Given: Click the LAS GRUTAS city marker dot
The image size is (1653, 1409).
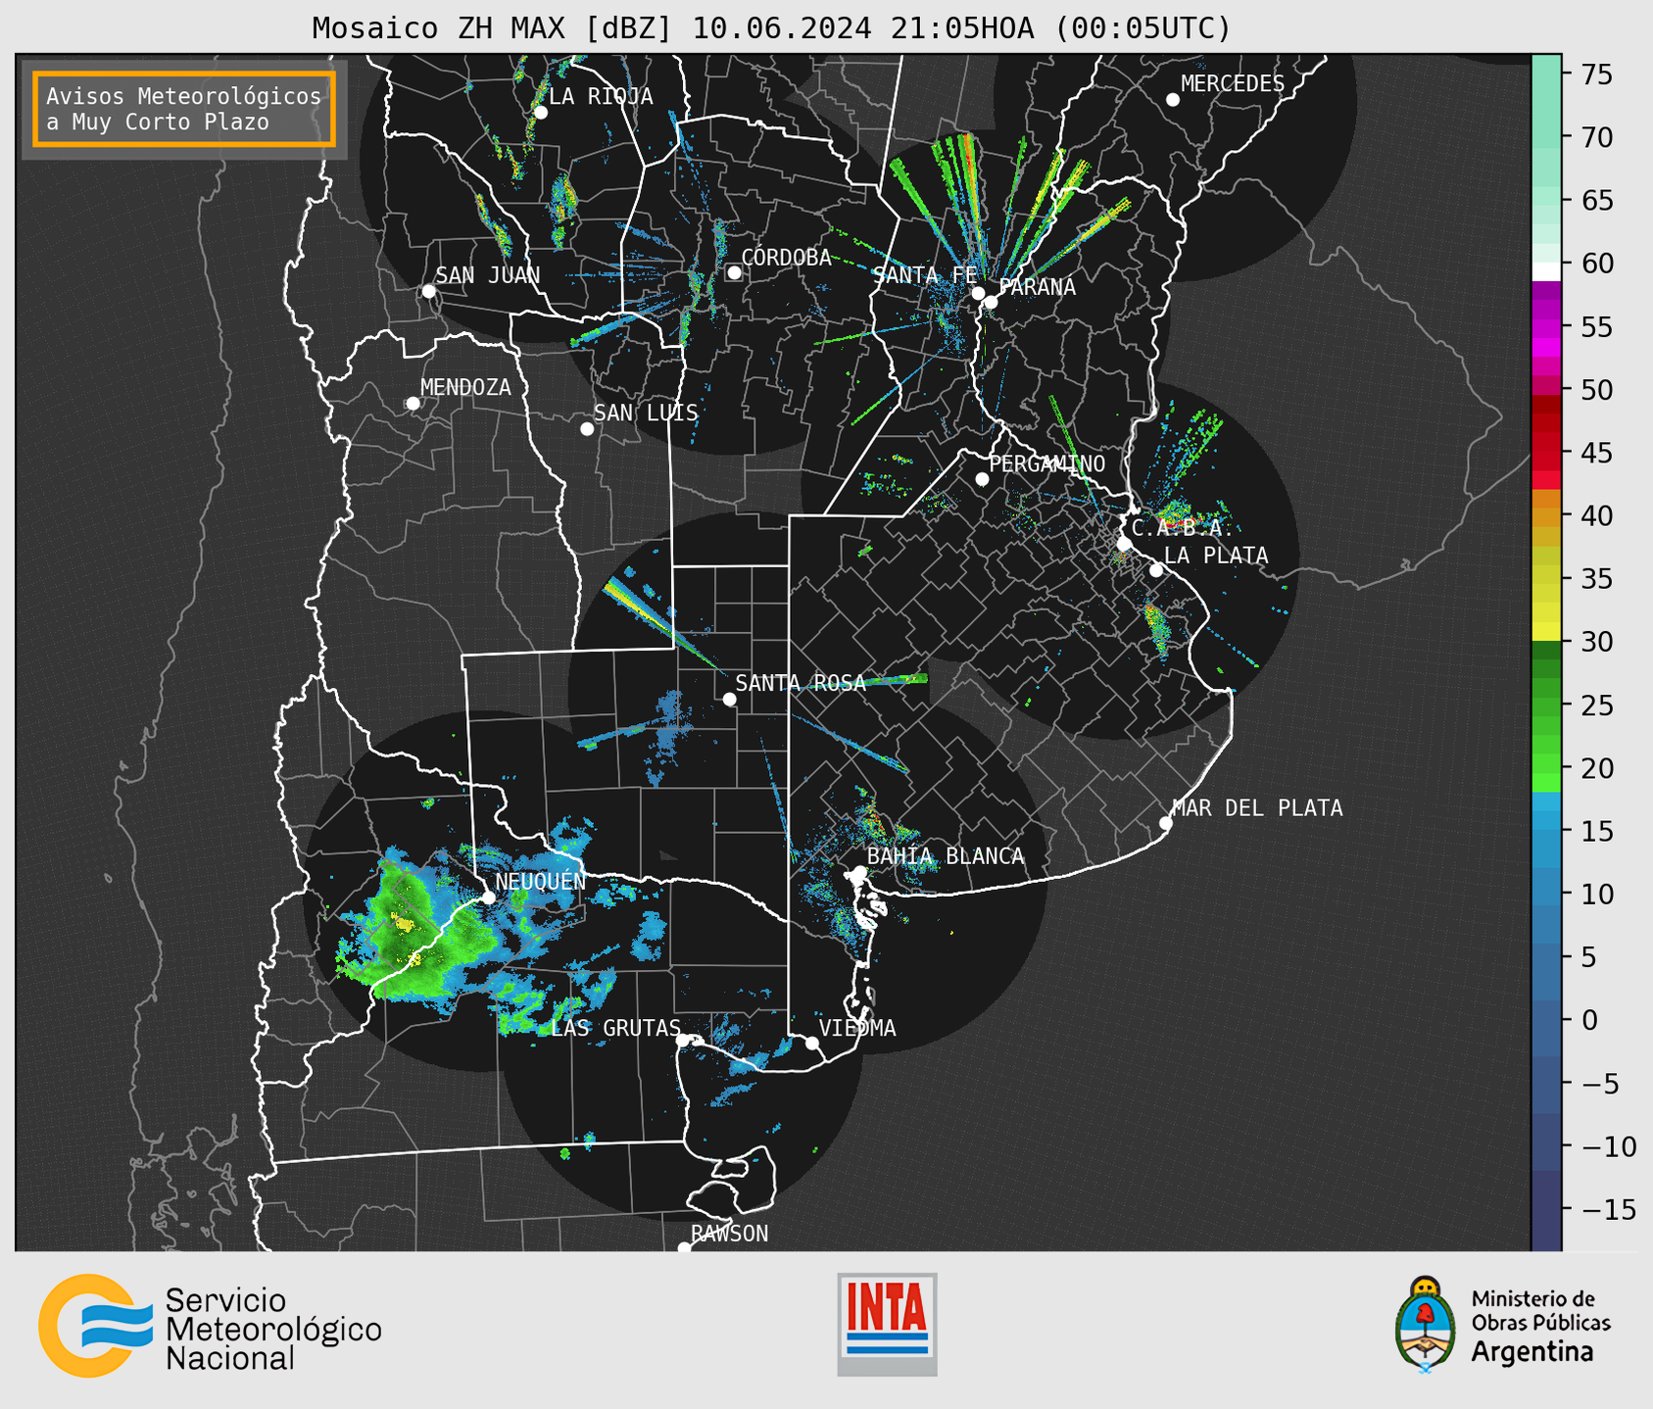Looking at the screenshot, I should coord(683,1041).
